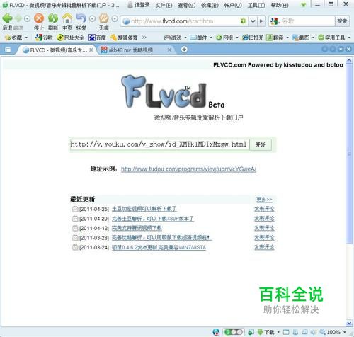Click green refresh icon inside address bar
Screen dimensions: 354x337
coord(243,21)
